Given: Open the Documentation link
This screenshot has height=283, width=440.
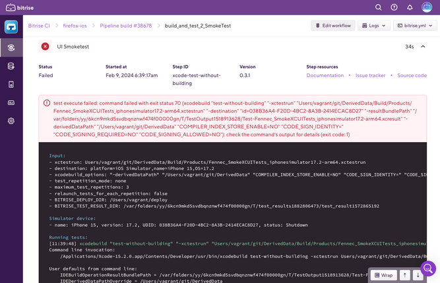Looking at the screenshot, I should (325, 75).
